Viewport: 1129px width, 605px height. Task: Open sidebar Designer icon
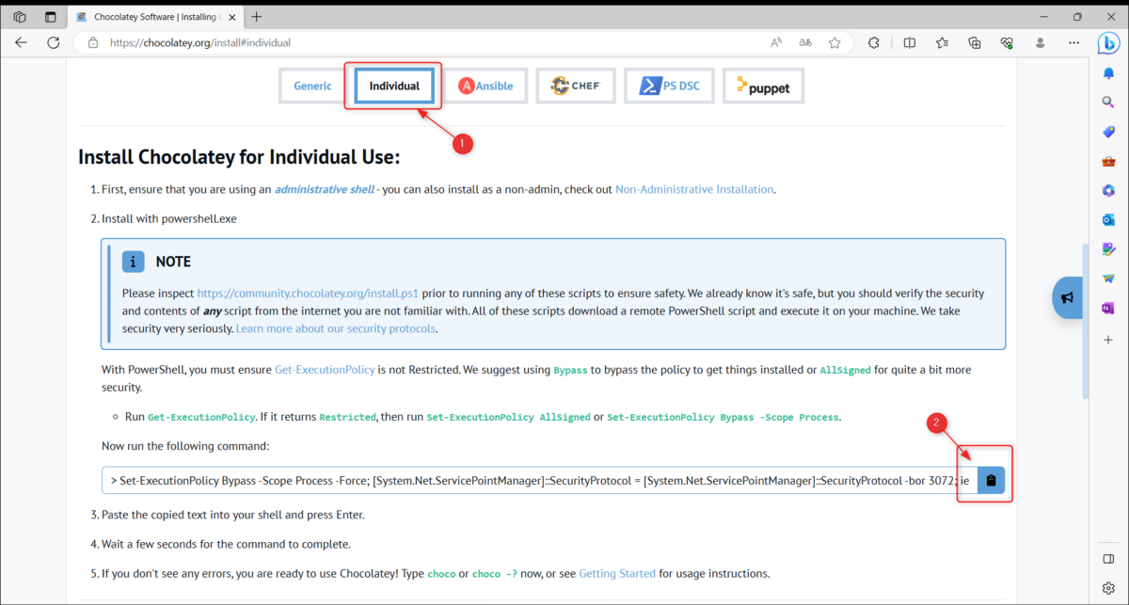tap(1108, 248)
